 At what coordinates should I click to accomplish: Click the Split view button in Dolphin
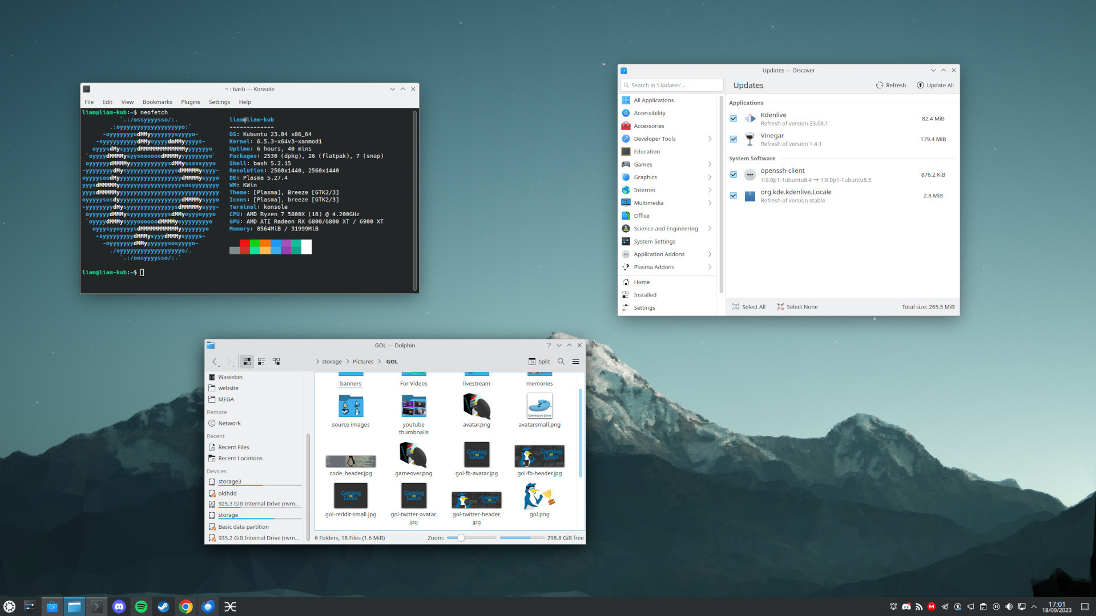(x=539, y=362)
